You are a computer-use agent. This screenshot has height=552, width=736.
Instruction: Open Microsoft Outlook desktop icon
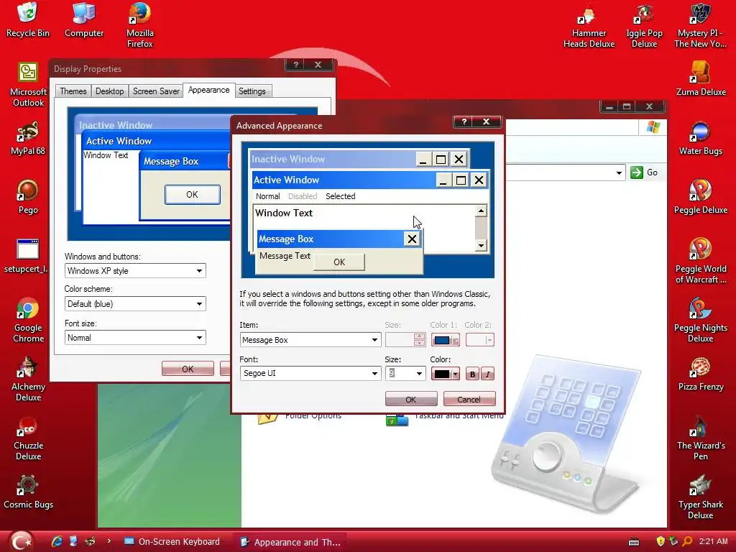28,85
